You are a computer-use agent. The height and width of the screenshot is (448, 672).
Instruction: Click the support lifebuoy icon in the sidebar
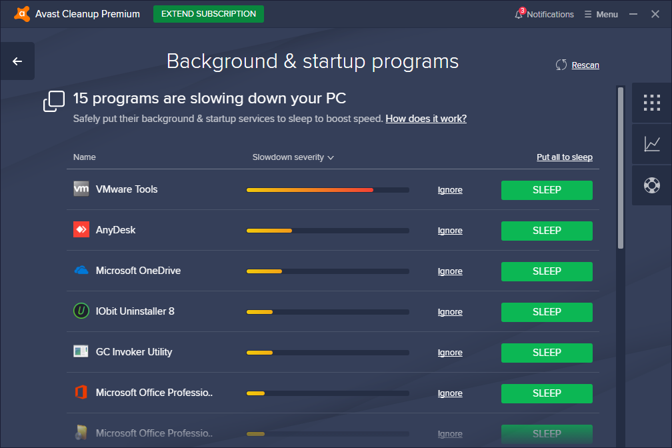tap(651, 185)
